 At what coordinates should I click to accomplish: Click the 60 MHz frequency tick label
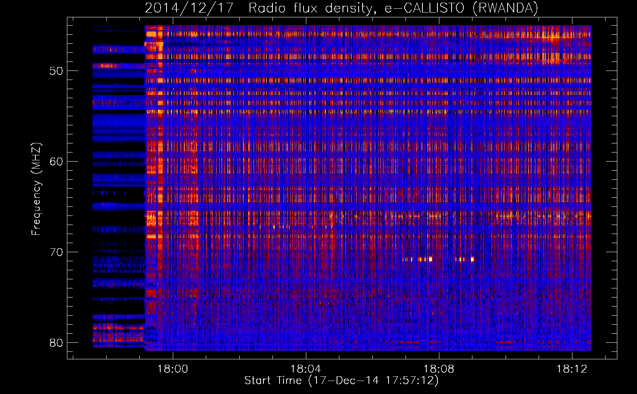56,162
